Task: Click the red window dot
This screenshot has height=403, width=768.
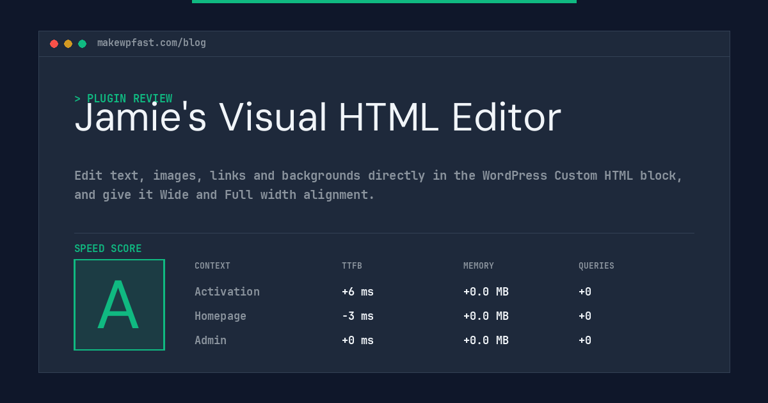Action: pyautogui.click(x=54, y=43)
